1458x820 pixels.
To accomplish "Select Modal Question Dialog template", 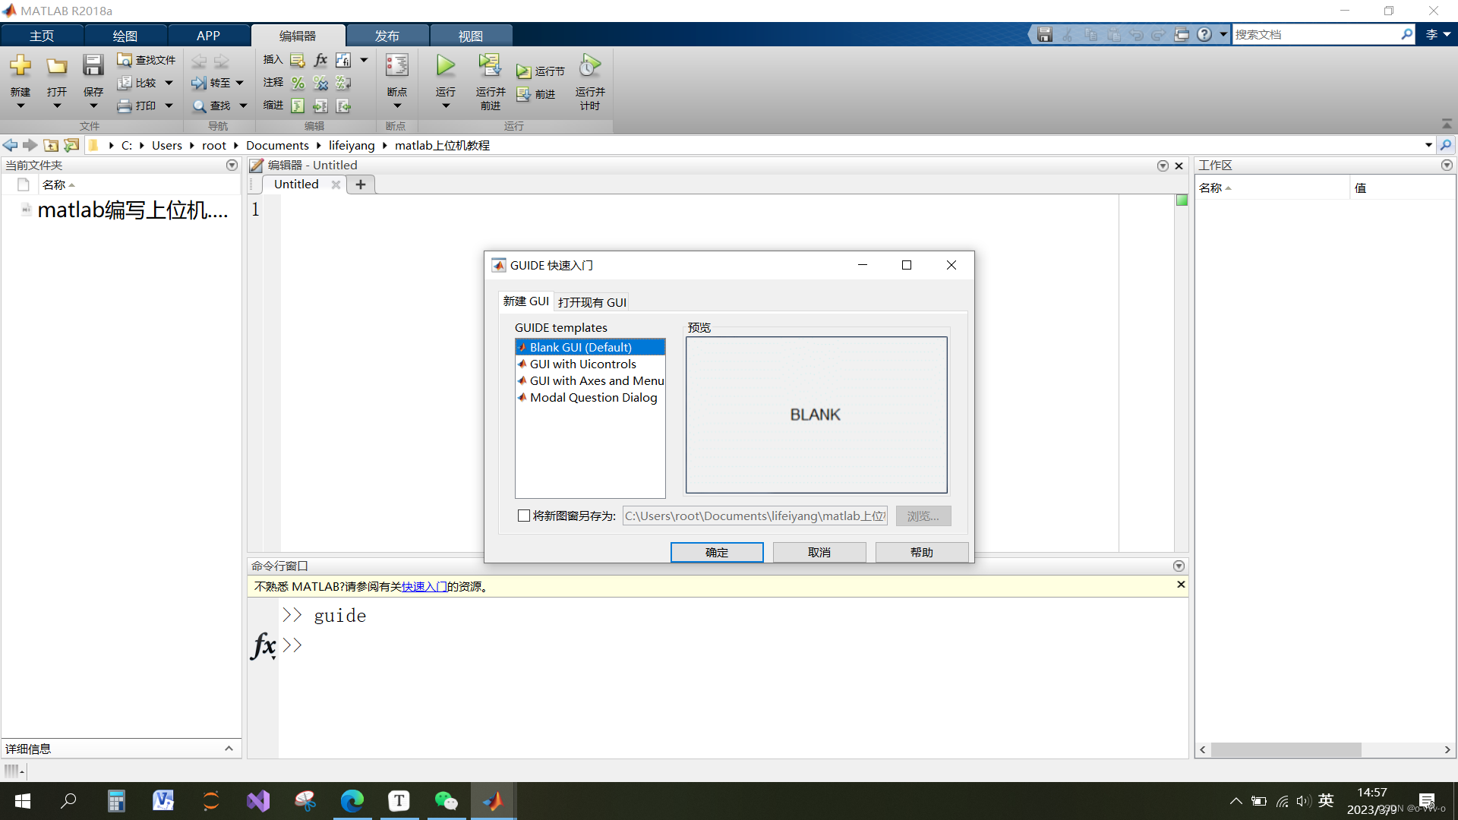I will coord(593,398).
